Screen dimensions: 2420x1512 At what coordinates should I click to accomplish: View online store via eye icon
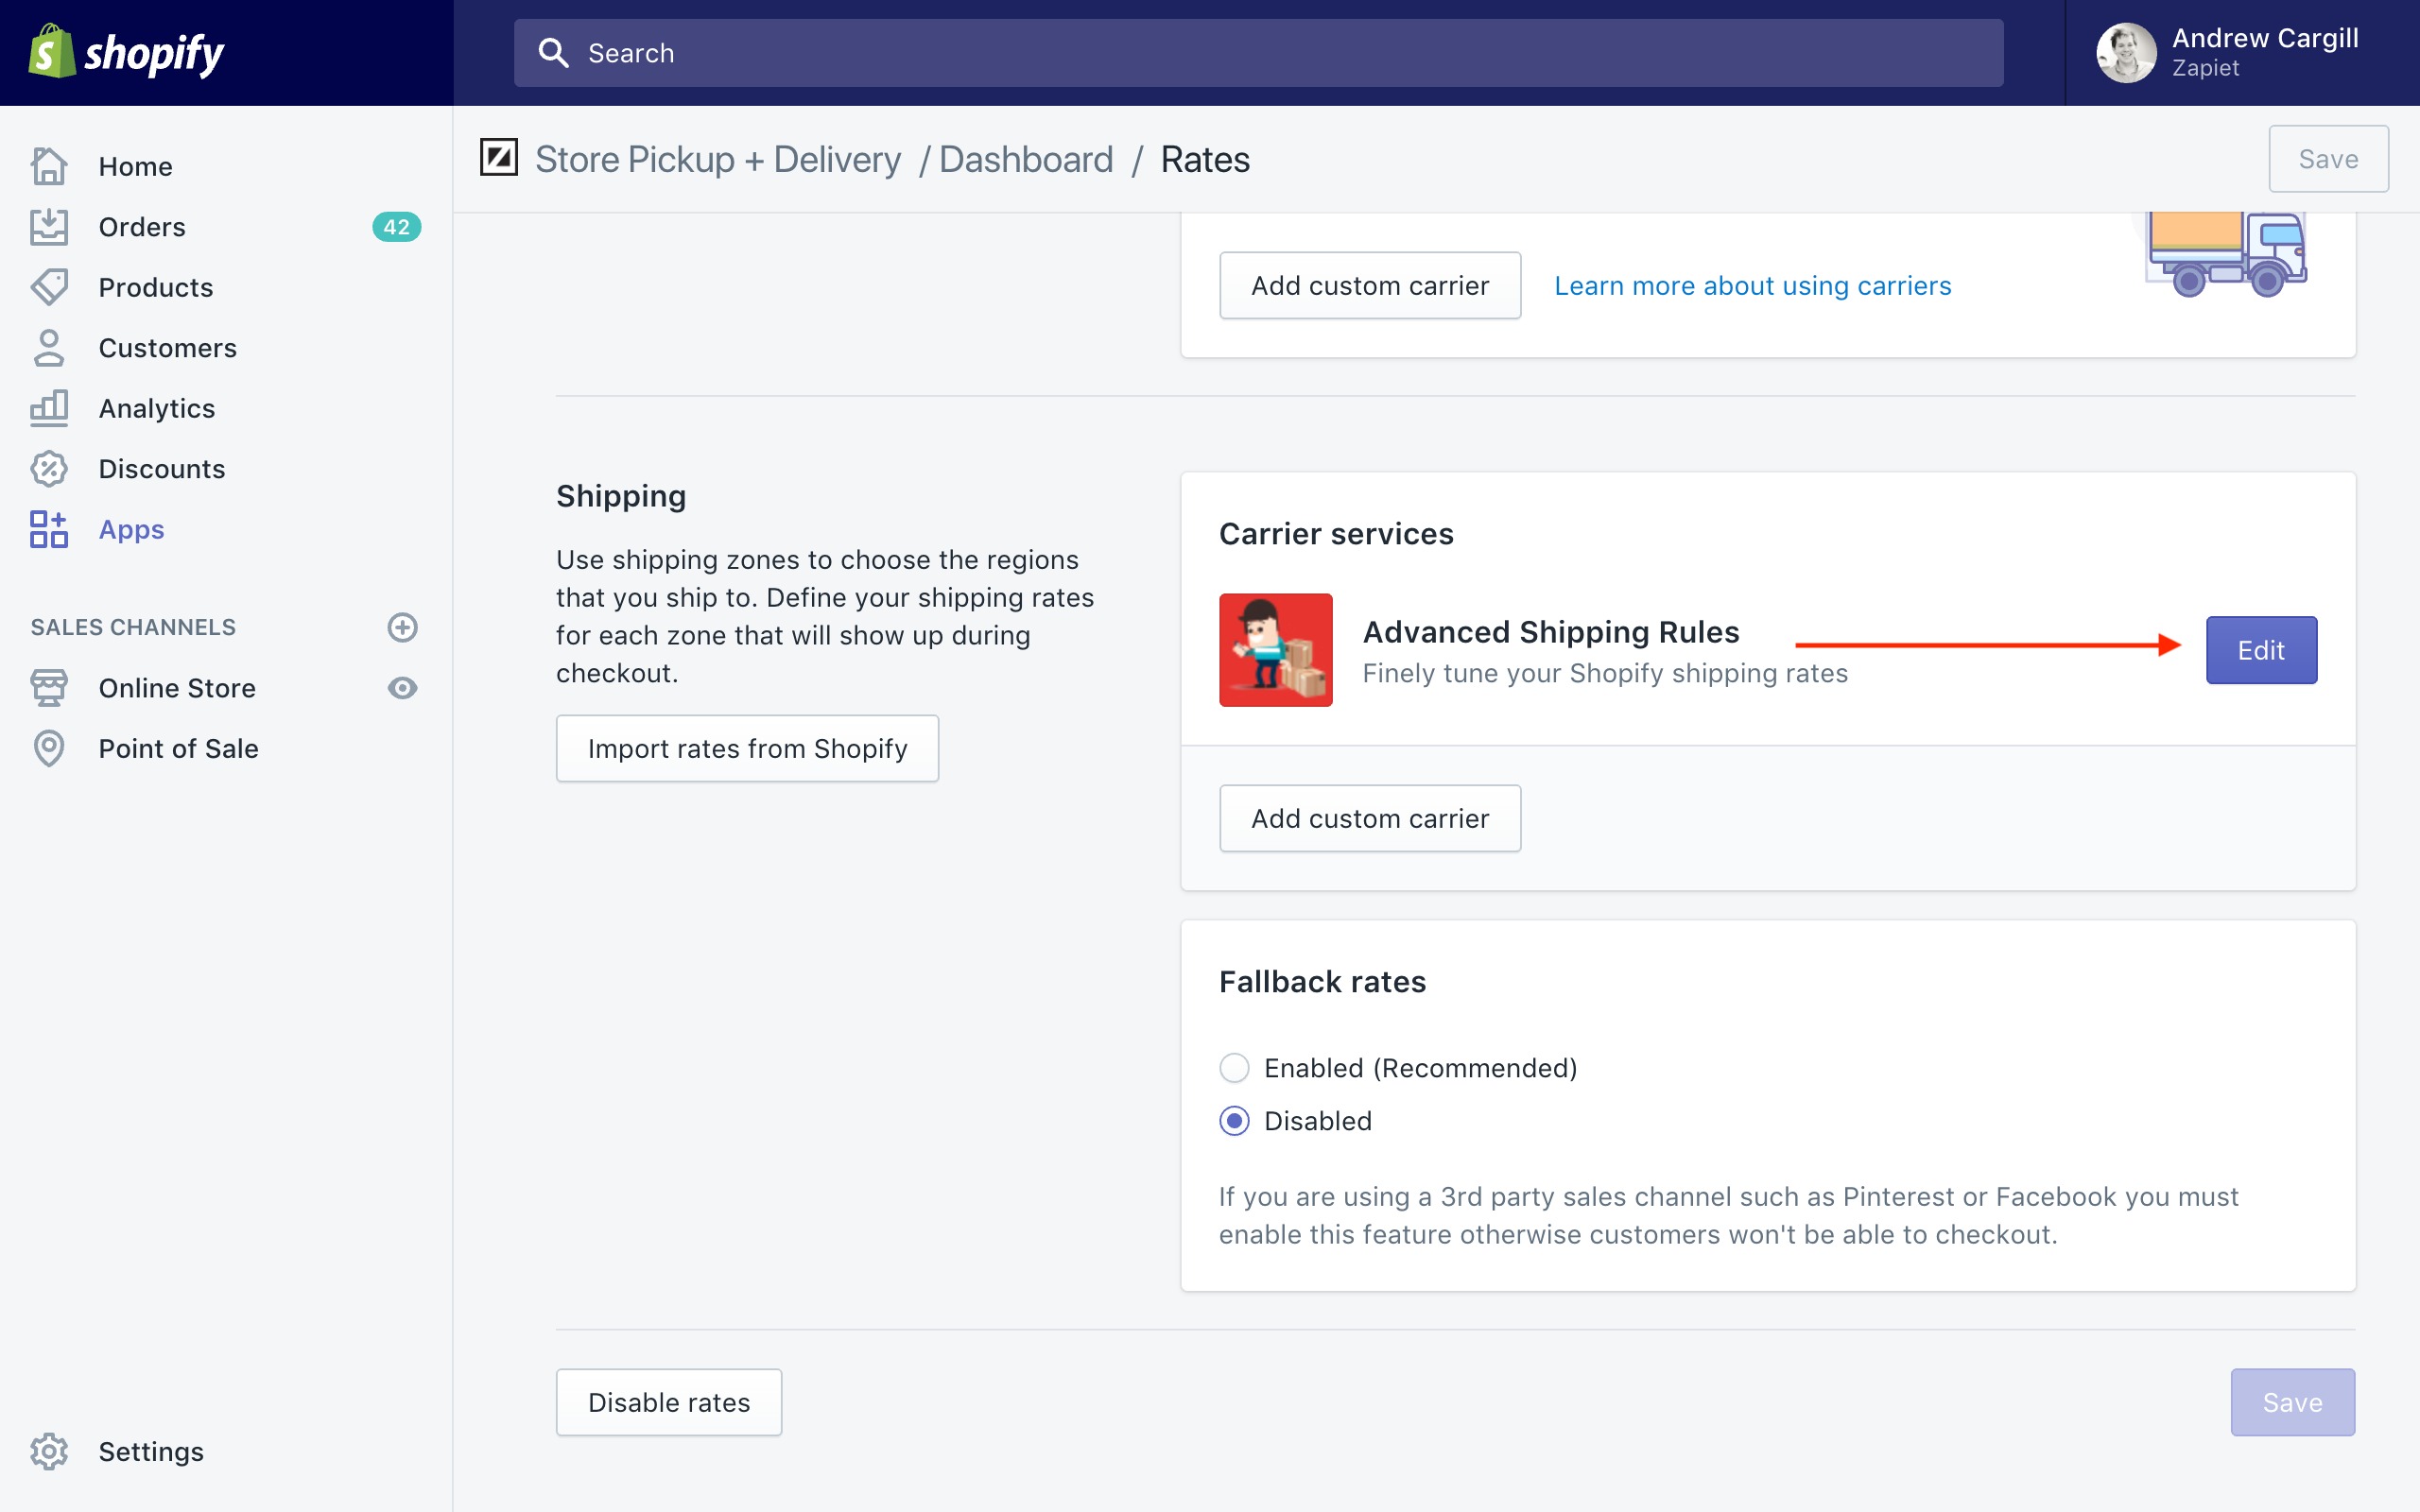402,688
